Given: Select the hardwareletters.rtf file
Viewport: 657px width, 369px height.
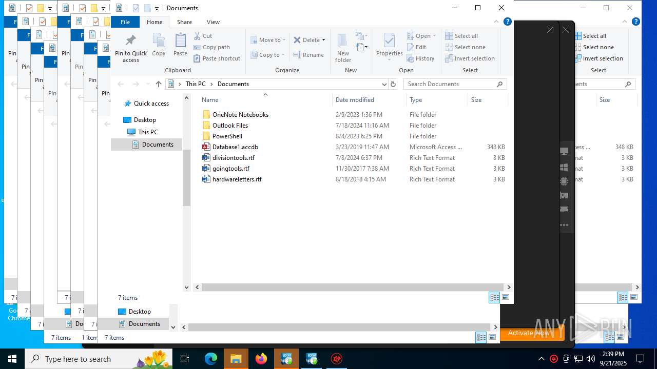Looking at the screenshot, I should tap(237, 179).
